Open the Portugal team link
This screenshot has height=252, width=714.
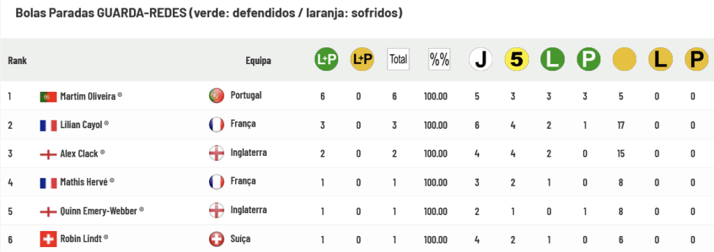(246, 95)
